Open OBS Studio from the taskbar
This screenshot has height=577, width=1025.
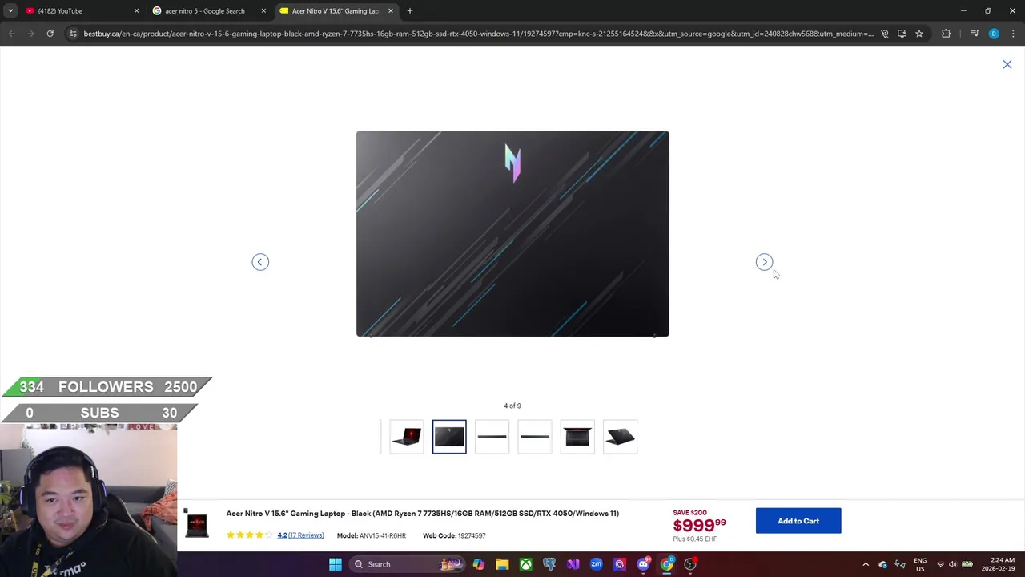click(690, 564)
